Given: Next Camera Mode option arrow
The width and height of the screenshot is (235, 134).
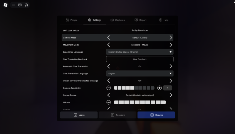Looking at the screenshot, I should (x=171, y=38).
